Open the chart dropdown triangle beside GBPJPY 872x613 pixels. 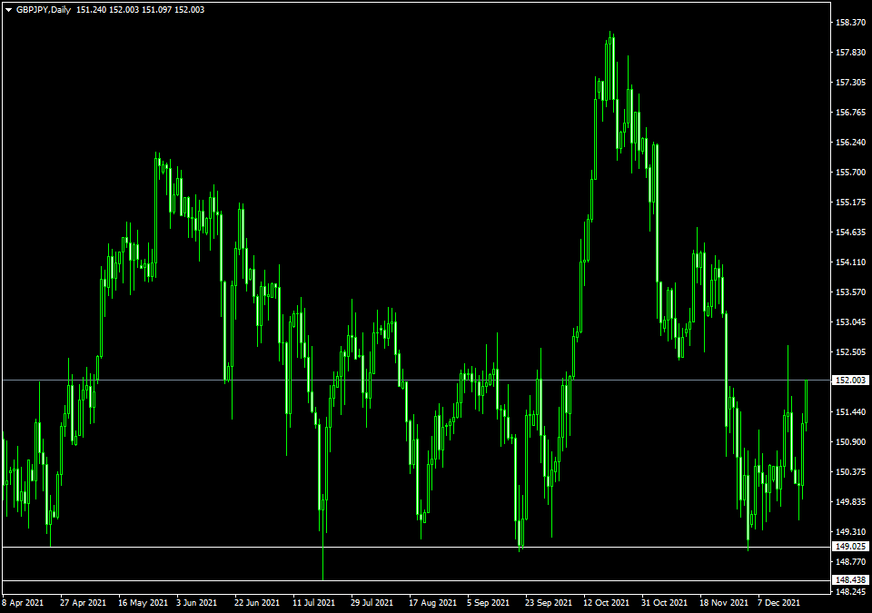click(x=8, y=10)
